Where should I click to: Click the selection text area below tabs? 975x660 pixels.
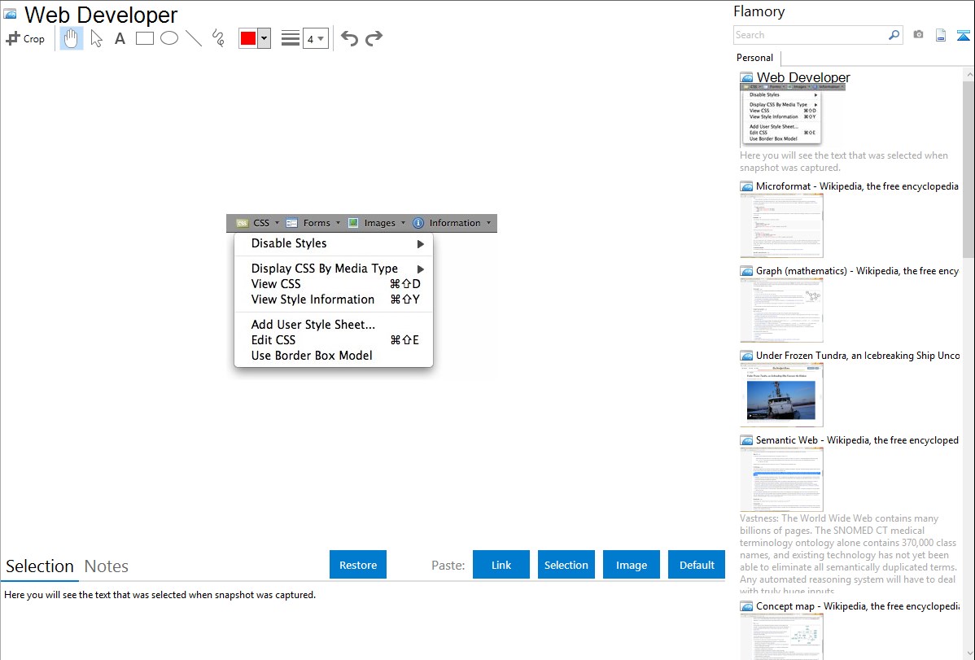click(363, 620)
